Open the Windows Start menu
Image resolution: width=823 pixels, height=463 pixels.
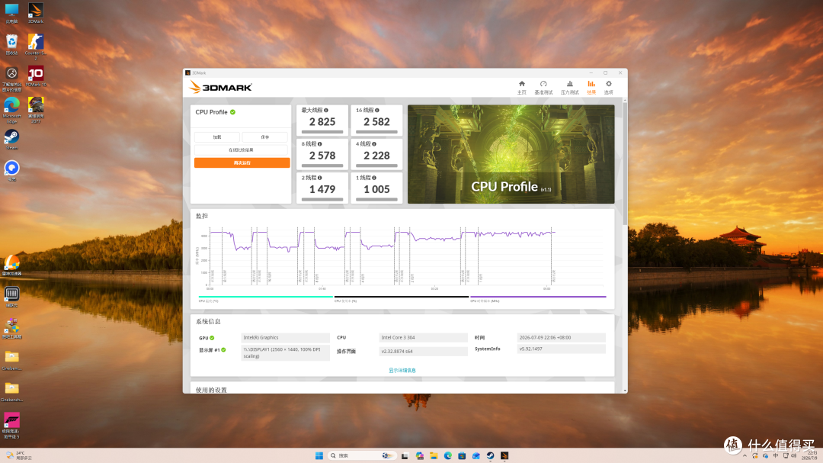319,455
